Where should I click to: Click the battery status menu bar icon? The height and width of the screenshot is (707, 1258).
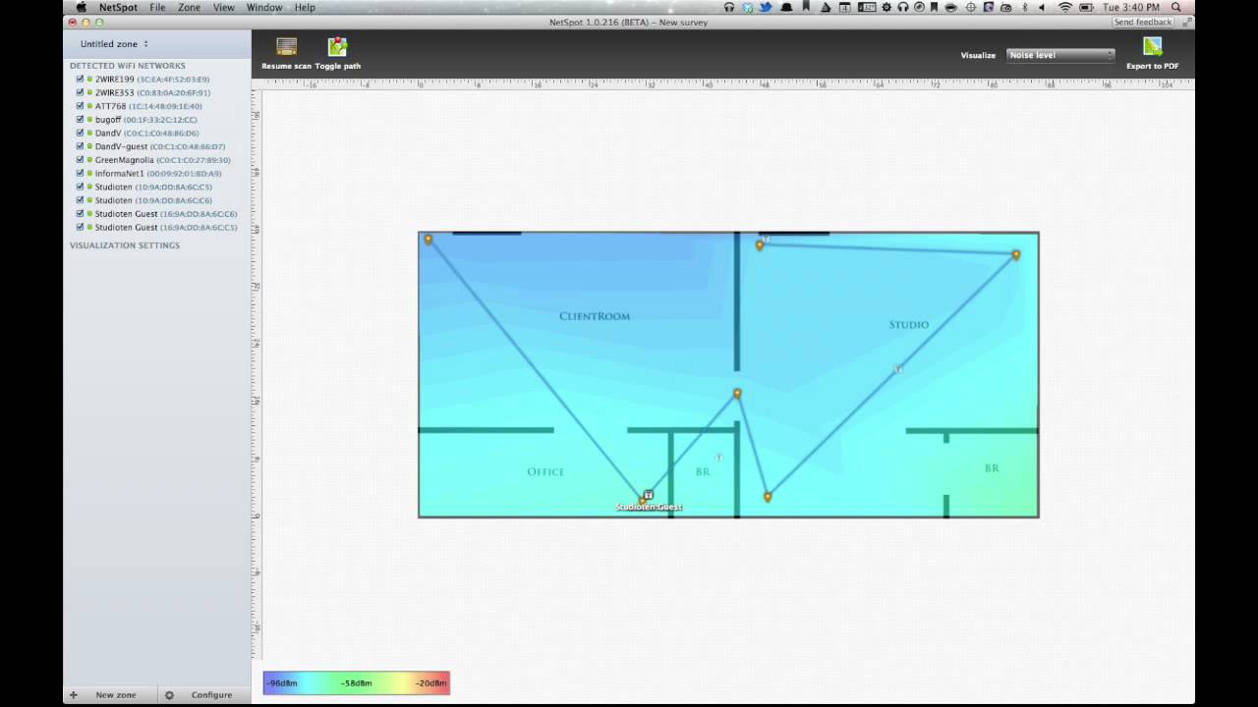[1086, 7]
